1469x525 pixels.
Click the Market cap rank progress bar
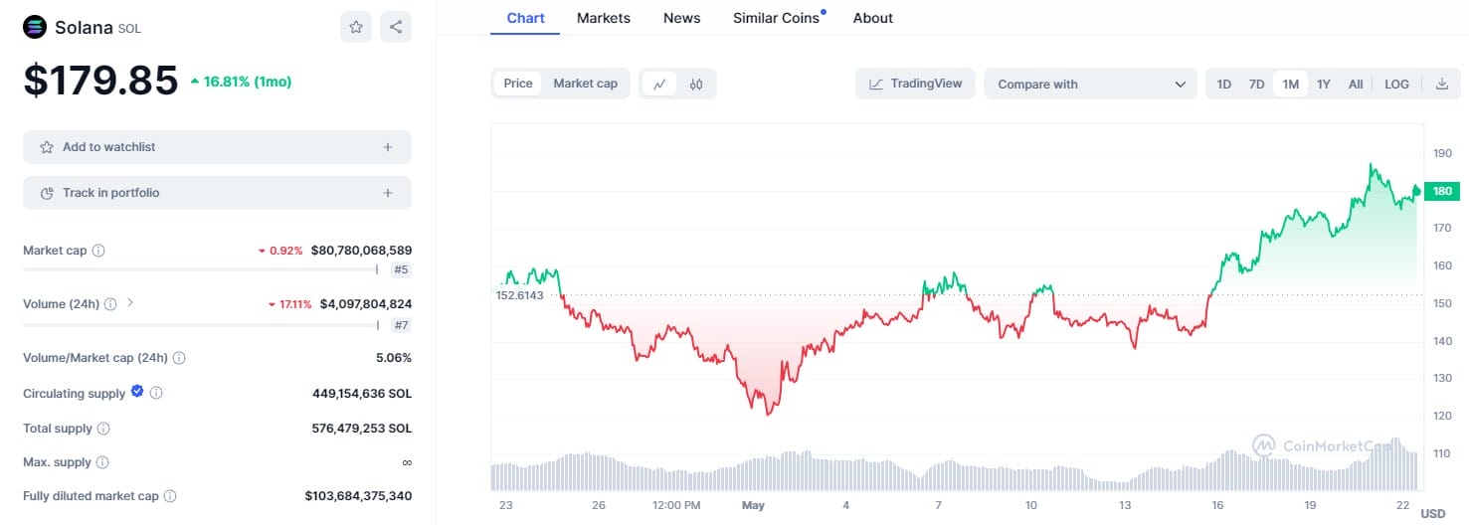(200, 269)
